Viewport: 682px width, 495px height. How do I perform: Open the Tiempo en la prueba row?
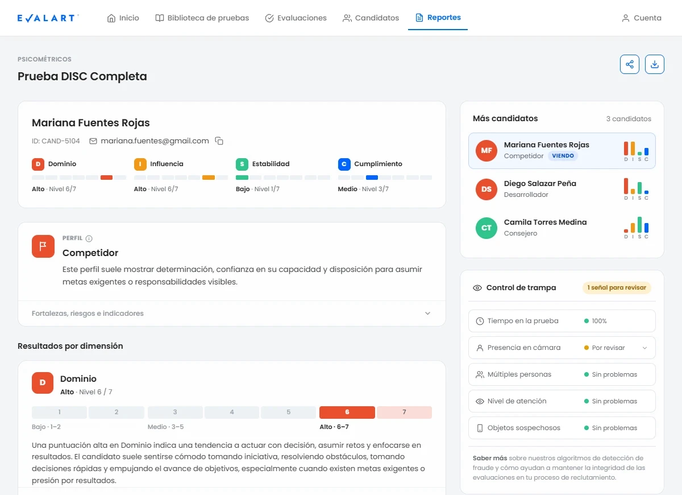pos(562,321)
